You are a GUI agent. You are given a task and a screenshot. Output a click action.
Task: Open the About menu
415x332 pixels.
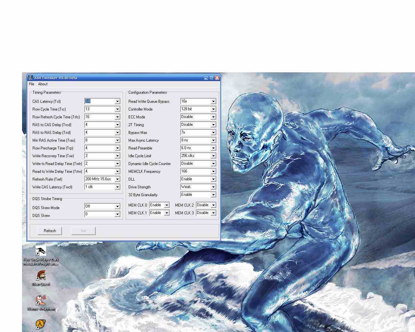coord(43,84)
